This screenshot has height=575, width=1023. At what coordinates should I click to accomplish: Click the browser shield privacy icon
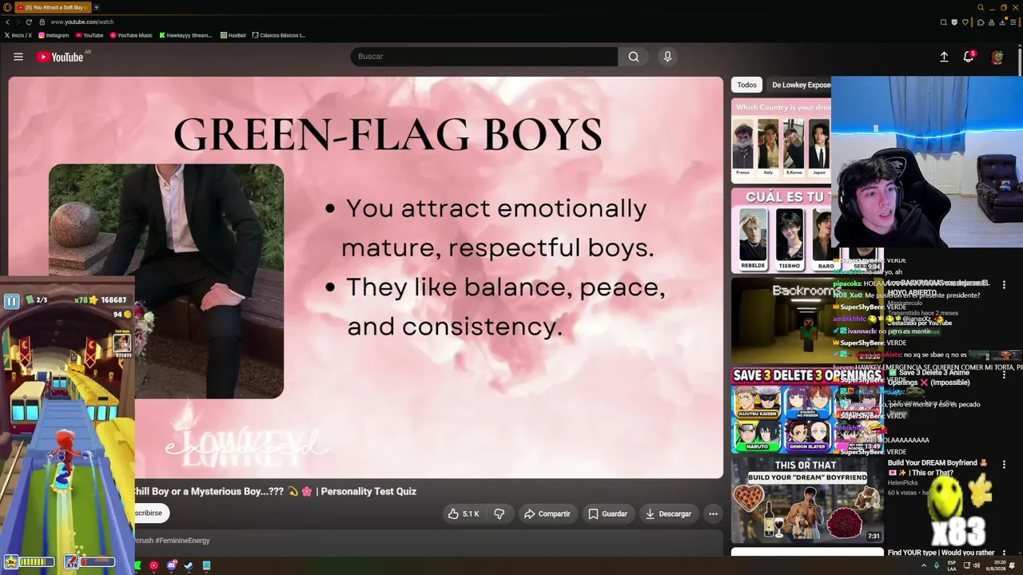tap(954, 22)
